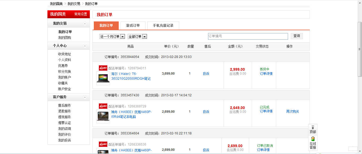Screen dimensions: 362x154
Task: Open 我的投诉 in the sidebar
Action: [64, 140]
